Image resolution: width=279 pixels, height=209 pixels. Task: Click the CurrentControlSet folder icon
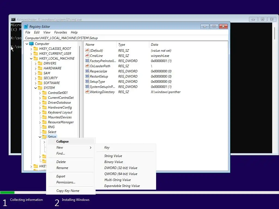[x=44, y=98]
